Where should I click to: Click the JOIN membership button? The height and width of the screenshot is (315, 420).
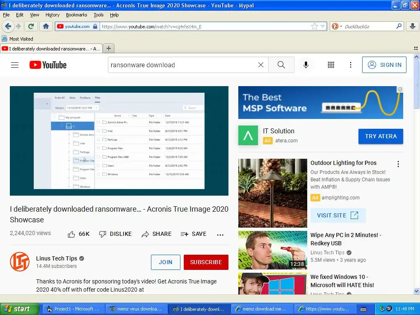click(x=166, y=262)
